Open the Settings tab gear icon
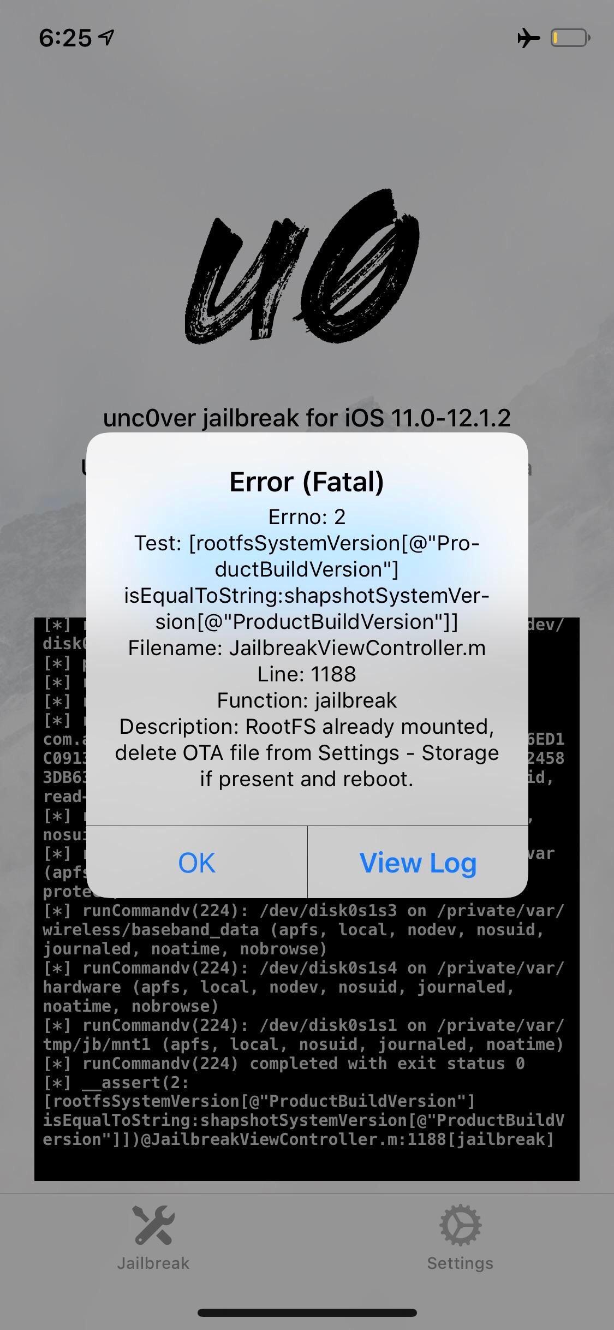 (x=460, y=1225)
